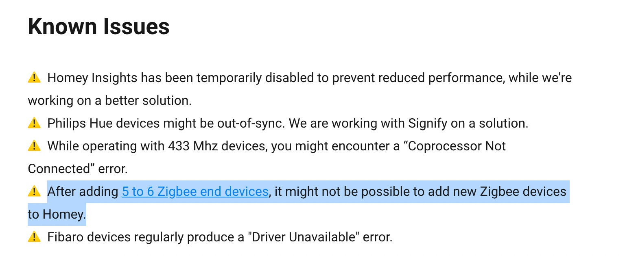Click the warning icon next to Philips Hue issue
This screenshot has height=256, width=625.
(34, 123)
